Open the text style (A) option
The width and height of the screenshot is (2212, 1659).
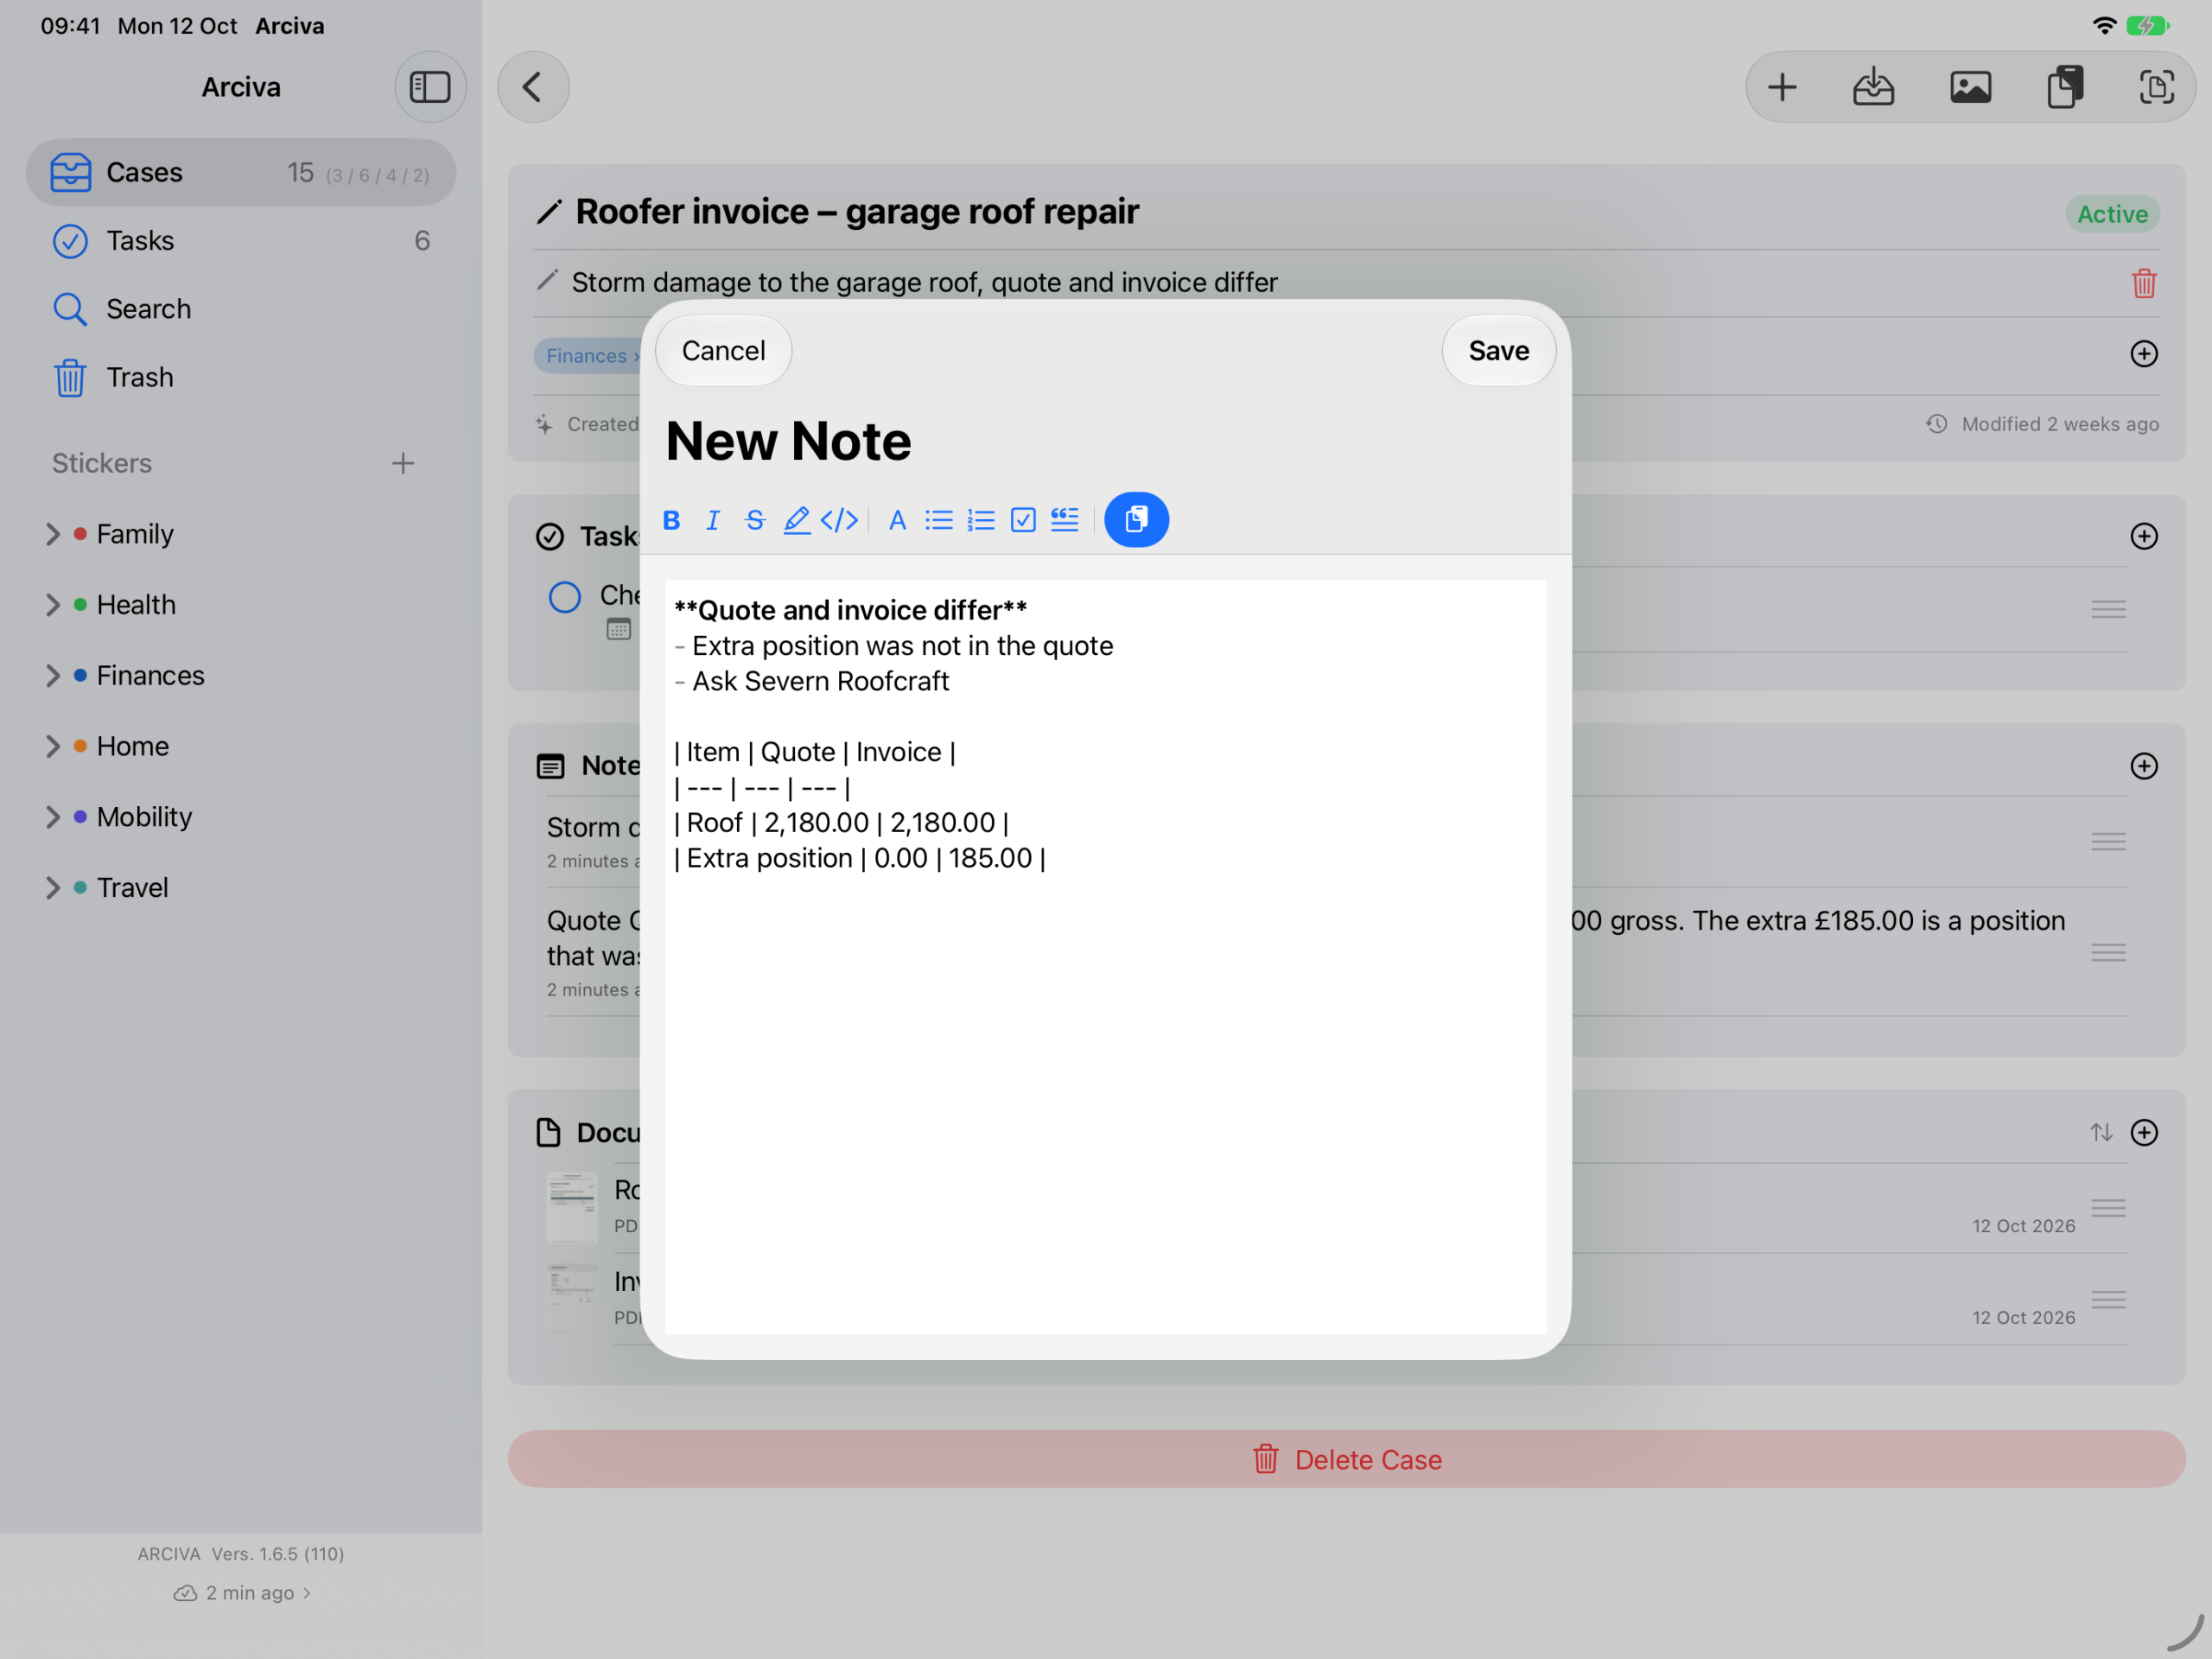point(897,520)
